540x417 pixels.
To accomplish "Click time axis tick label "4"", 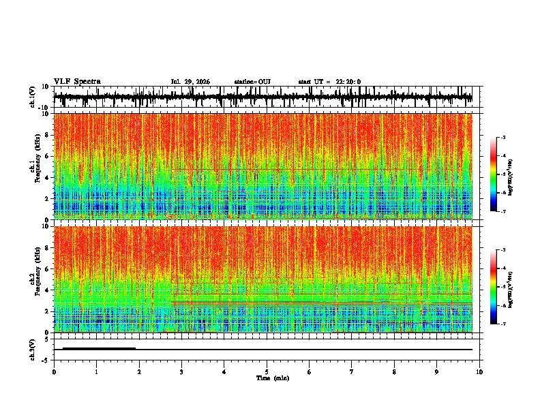I will click(224, 372).
